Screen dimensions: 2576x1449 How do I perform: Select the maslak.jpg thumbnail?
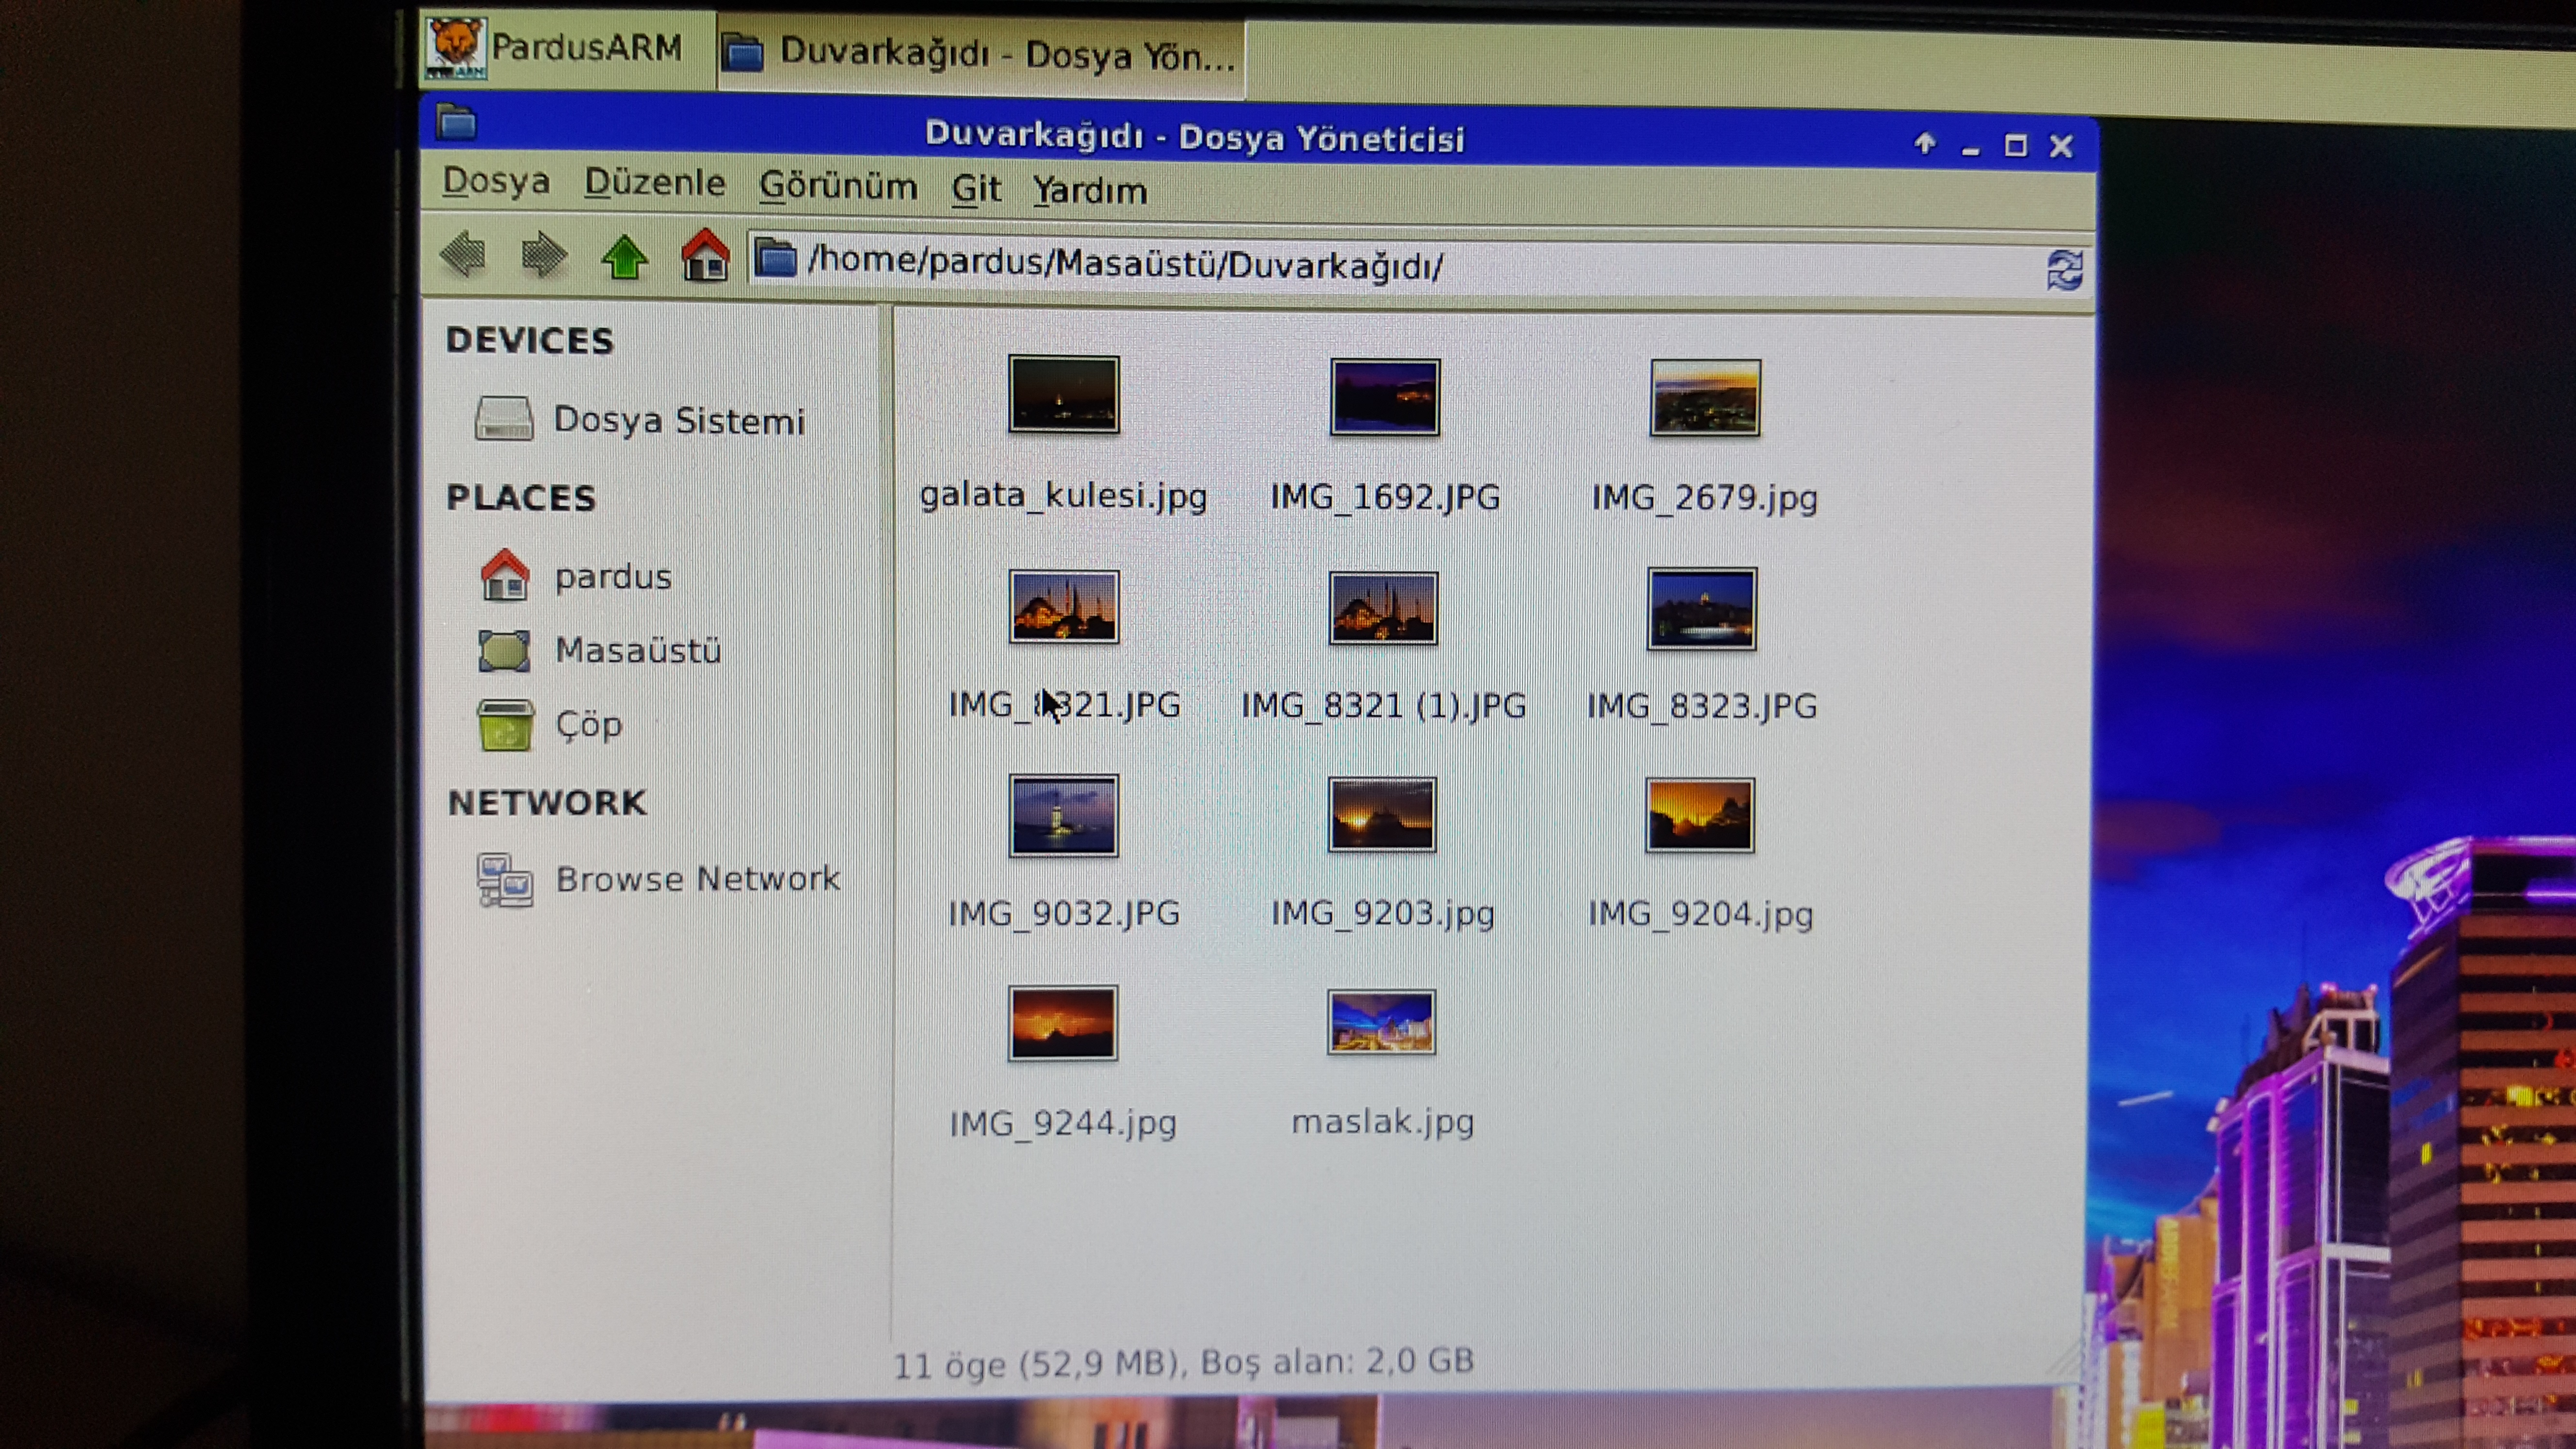(1381, 1022)
